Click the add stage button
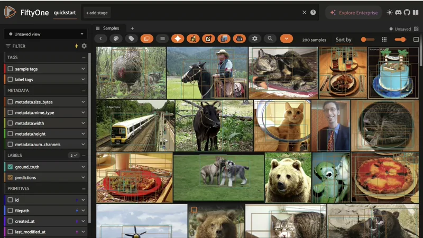The width and height of the screenshot is (423, 238). 97,13
